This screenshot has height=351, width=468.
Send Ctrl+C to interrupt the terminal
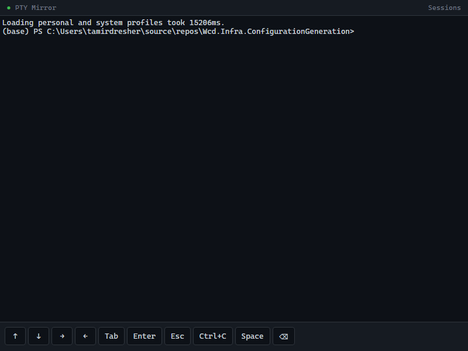(x=212, y=336)
